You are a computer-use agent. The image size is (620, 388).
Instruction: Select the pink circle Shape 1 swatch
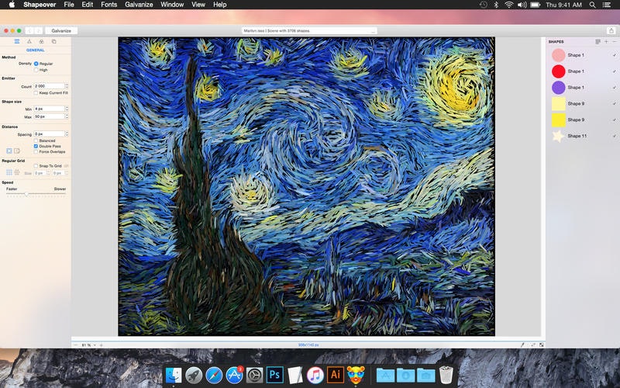pos(558,55)
